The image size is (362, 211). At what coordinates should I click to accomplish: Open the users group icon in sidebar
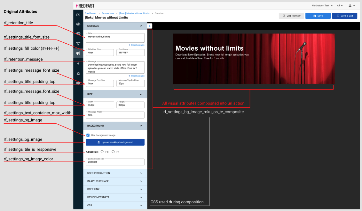pos(78,24)
